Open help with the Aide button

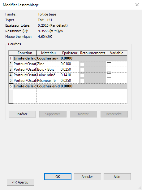coord(117,177)
